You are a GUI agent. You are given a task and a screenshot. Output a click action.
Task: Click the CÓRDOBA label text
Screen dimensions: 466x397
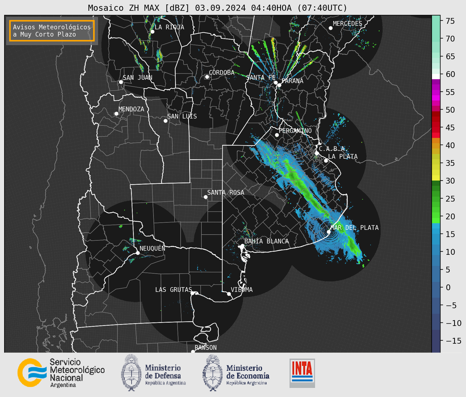tap(222, 73)
